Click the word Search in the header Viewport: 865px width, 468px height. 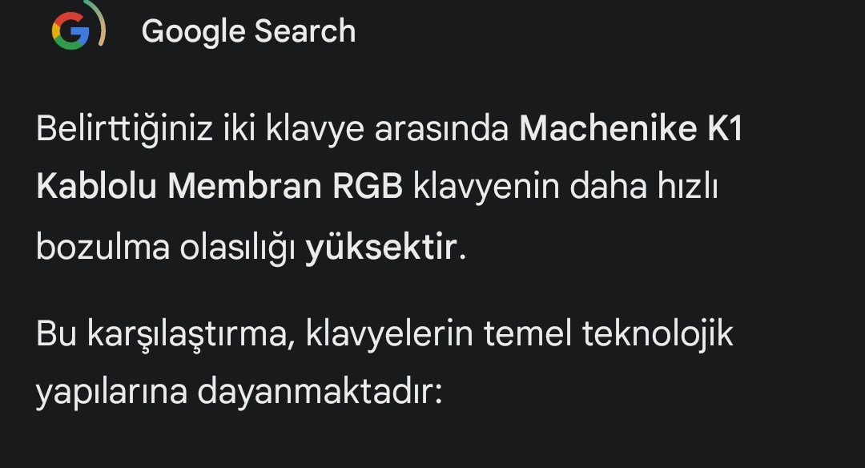click(305, 31)
